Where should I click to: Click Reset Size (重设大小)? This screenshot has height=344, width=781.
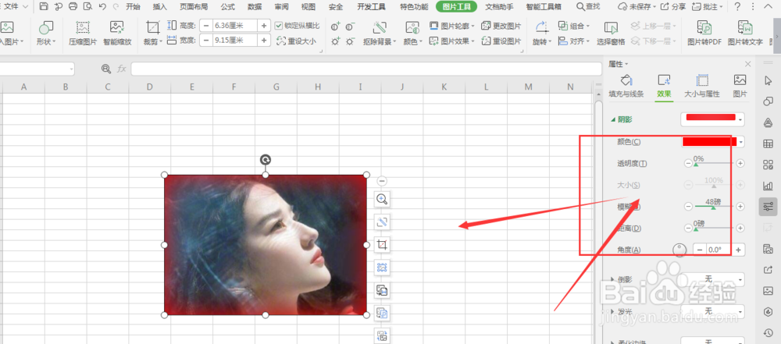pyautogui.click(x=296, y=41)
